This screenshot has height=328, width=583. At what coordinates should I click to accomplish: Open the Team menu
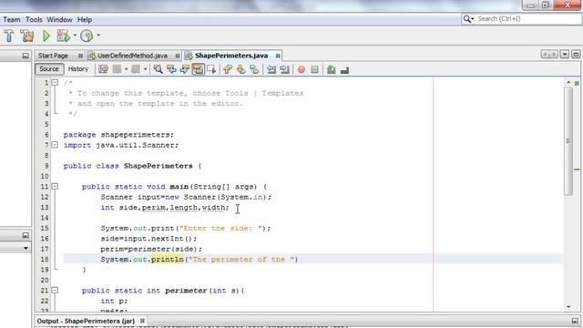click(12, 20)
